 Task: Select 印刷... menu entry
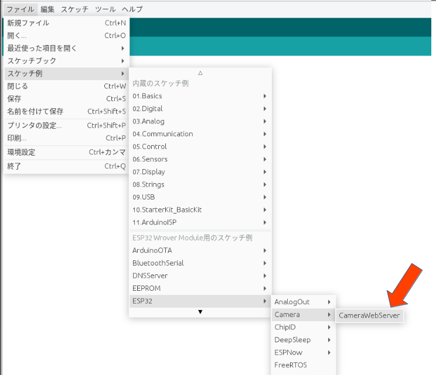66,138
